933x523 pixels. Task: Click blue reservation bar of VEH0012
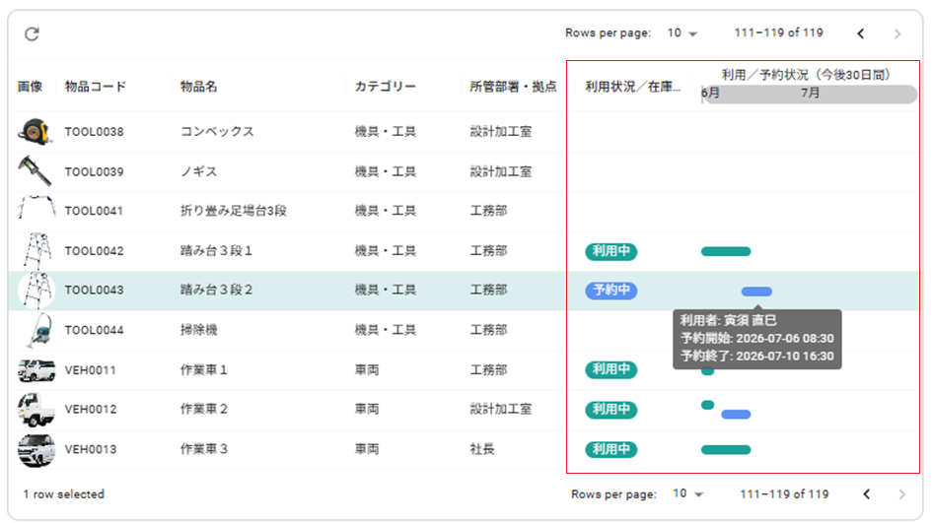pos(736,415)
